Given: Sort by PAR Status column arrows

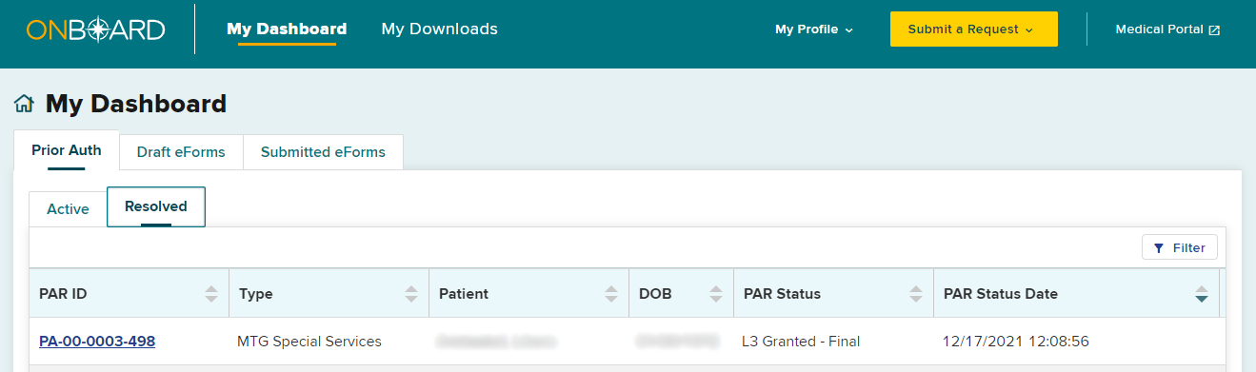Looking at the screenshot, I should [x=916, y=294].
